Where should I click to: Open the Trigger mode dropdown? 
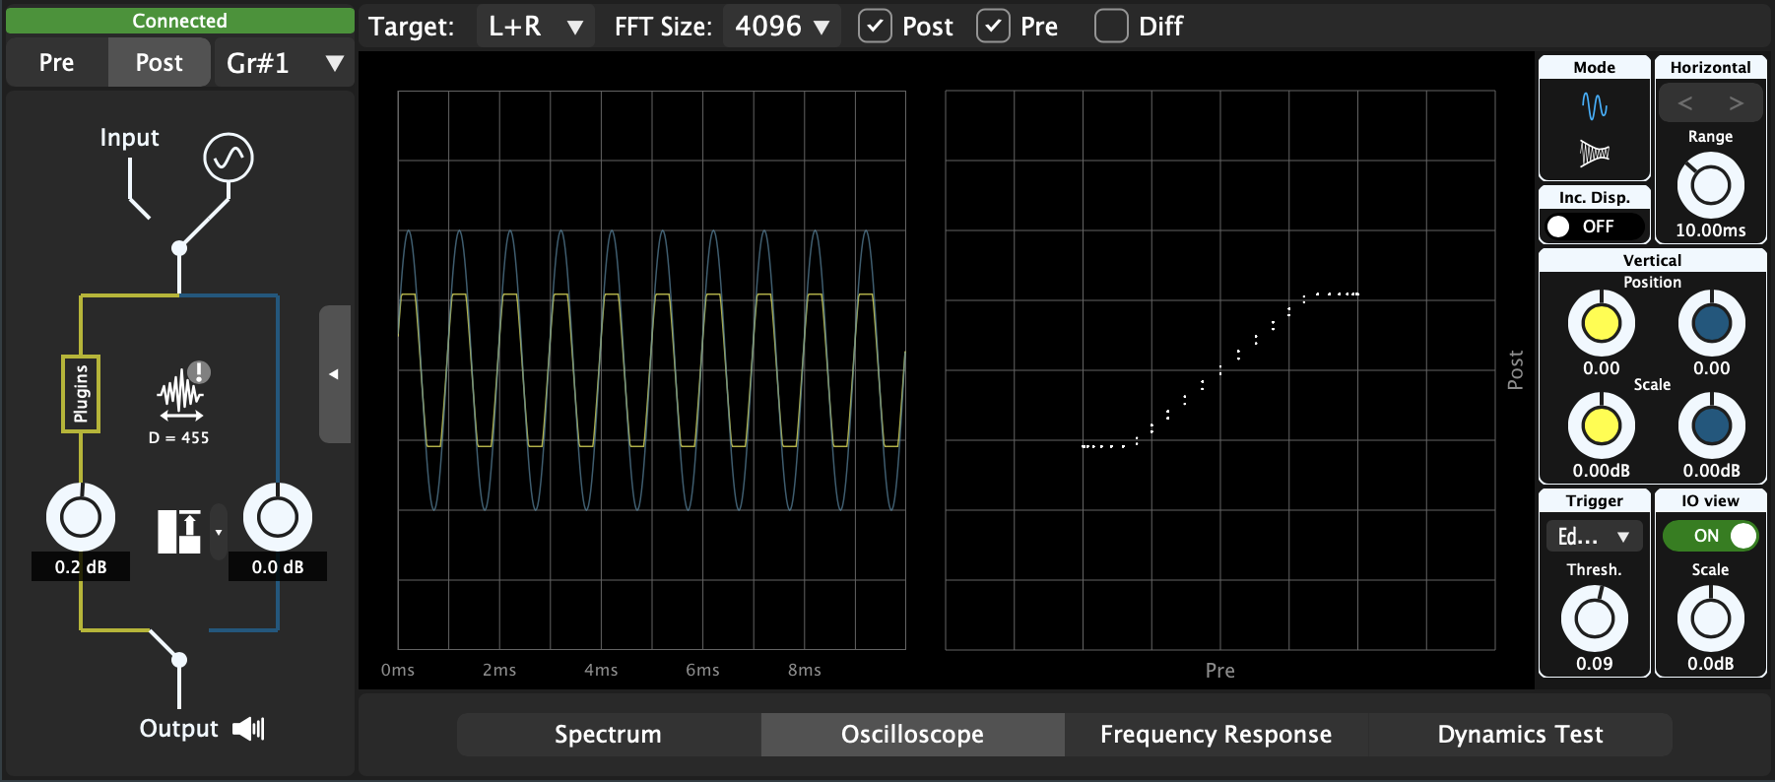point(1594,537)
